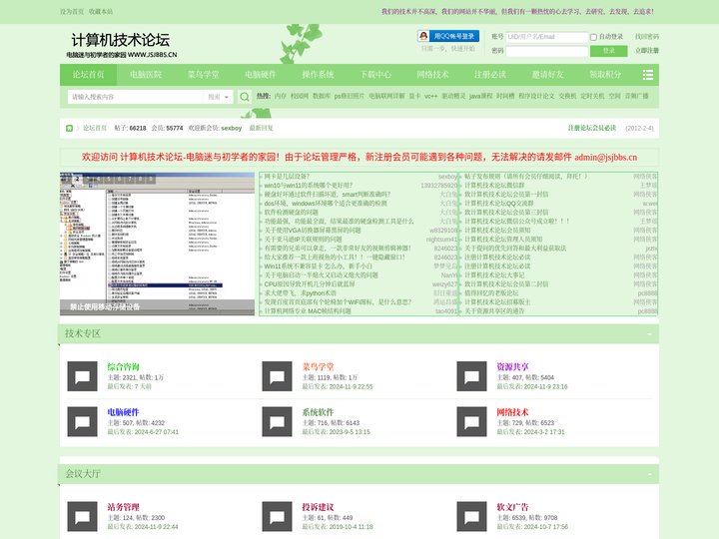Open the hamburger menu in the navigation bar

coord(647,75)
